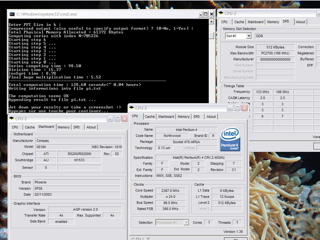
Task: Click the CPU-Z icon in Mainboard window title
Action: (12, 118)
